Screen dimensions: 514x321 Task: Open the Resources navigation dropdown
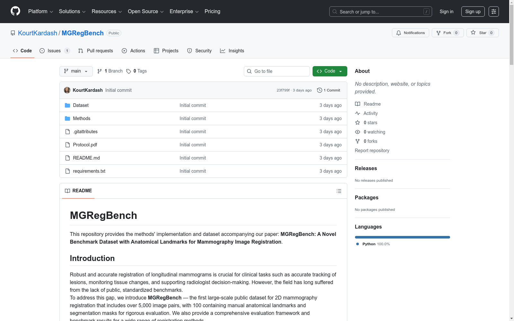pyautogui.click(x=107, y=12)
